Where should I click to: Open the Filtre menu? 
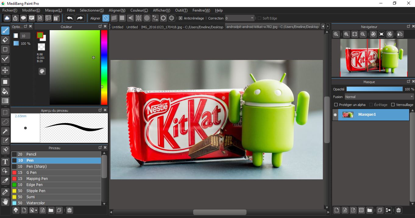point(71,10)
